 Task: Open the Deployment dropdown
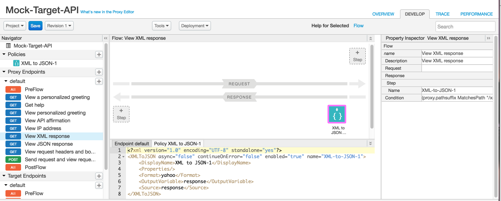click(x=195, y=26)
